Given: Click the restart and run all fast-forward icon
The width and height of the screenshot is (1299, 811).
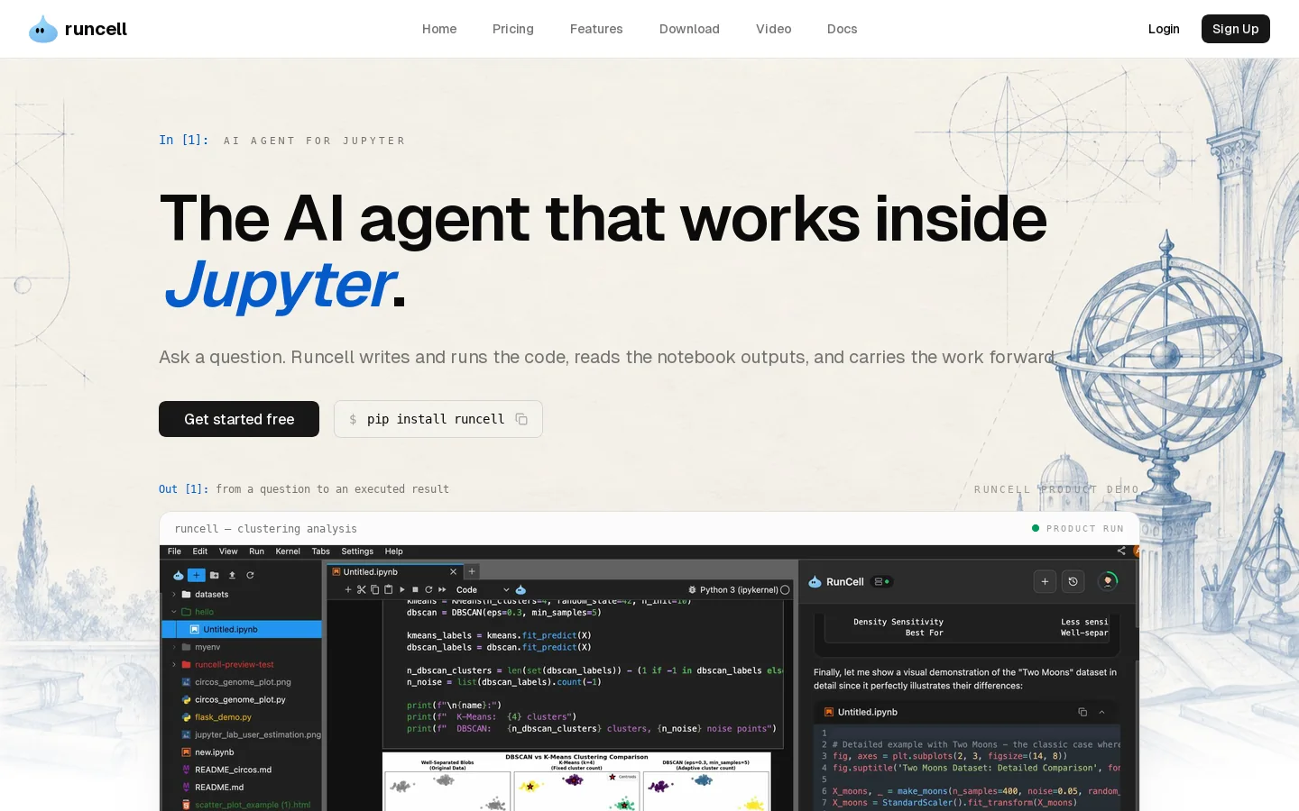Looking at the screenshot, I should click(442, 590).
